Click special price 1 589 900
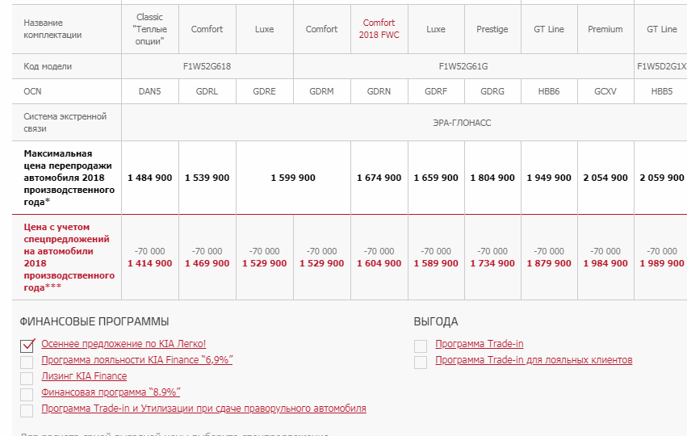687x436 pixels. [x=436, y=263]
